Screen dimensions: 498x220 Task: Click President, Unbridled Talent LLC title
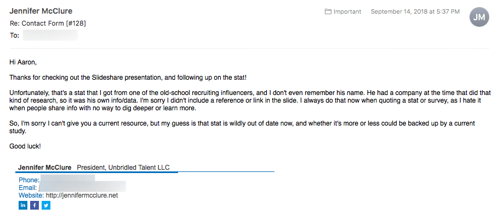(x=127, y=167)
